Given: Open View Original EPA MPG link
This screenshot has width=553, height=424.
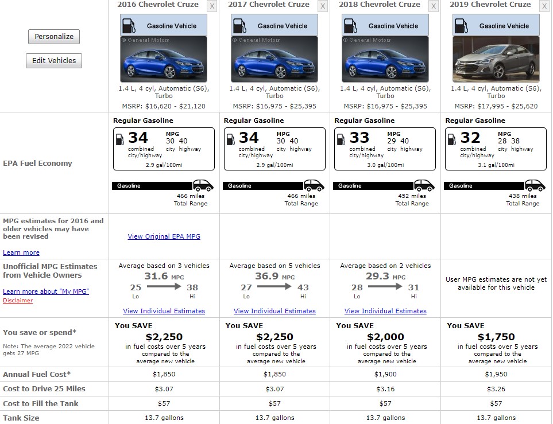Looking at the screenshot, I should 164,236.
